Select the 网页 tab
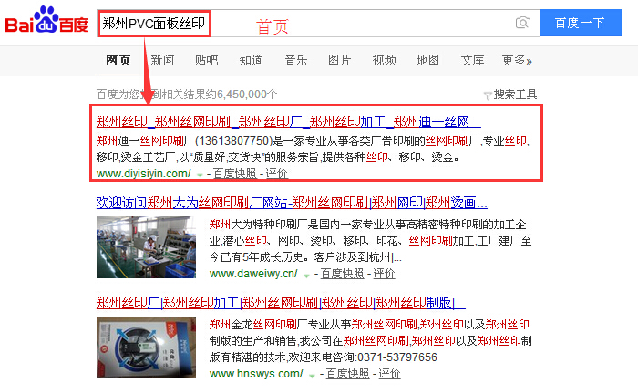 (x=118, y=61)
